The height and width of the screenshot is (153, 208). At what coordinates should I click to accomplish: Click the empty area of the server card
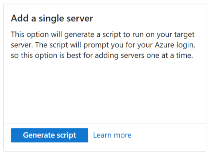click(105, 91)
